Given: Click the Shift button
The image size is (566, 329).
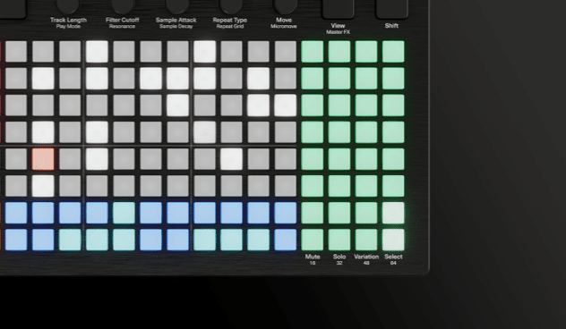Looking at the screenshot, I should 391,9.
